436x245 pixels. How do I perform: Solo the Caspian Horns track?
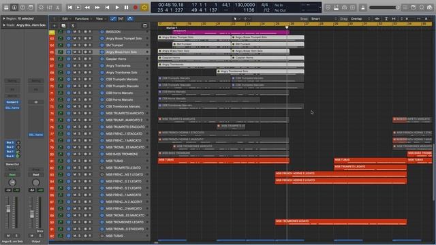pyautogui.click(x=79, y=59)
